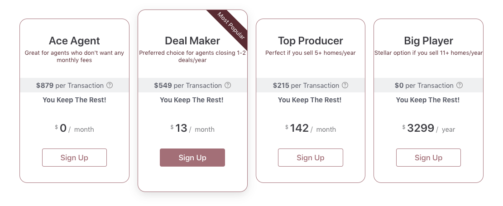Show tooltip icon beside $0 per Transaction
Viewport: 503px width, 206px height.
coord(460,86)
